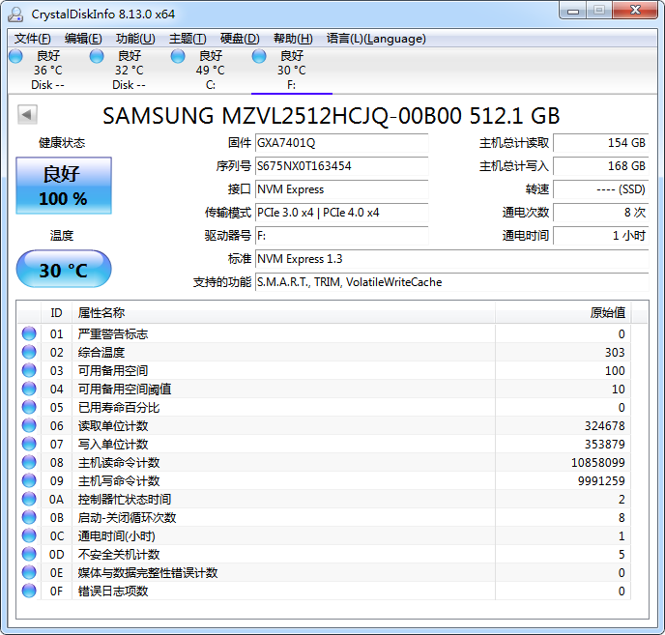Open the 硬盘(D) menu

240,39
